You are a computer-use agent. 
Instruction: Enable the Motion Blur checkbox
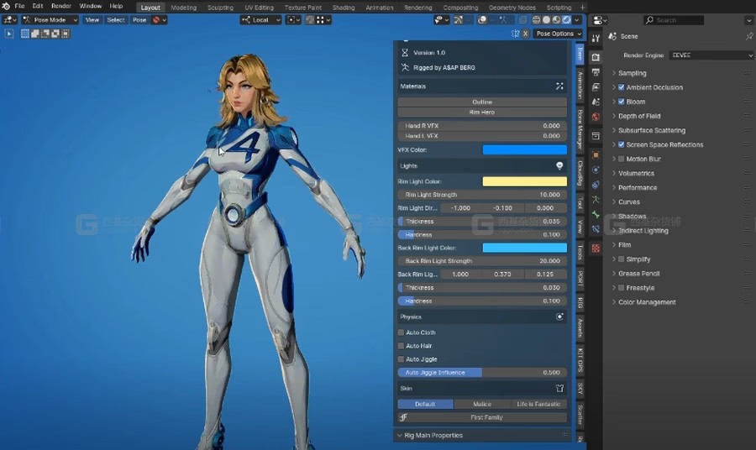pyautogui.click(x=622, y=159)
